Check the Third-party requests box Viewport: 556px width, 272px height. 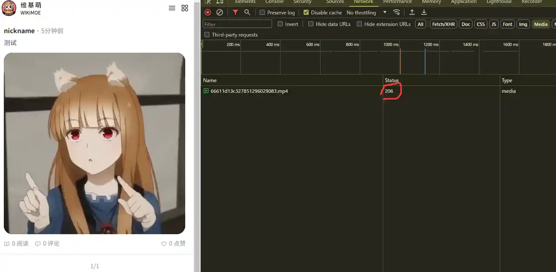[x=207, y=35]
